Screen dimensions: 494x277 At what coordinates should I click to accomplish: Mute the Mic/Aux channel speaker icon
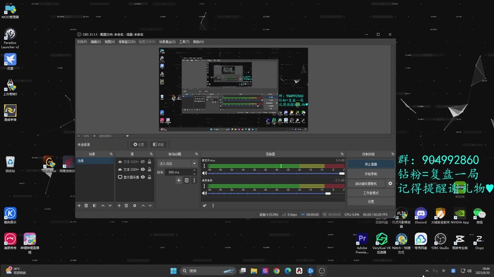[x=204, y=173]
